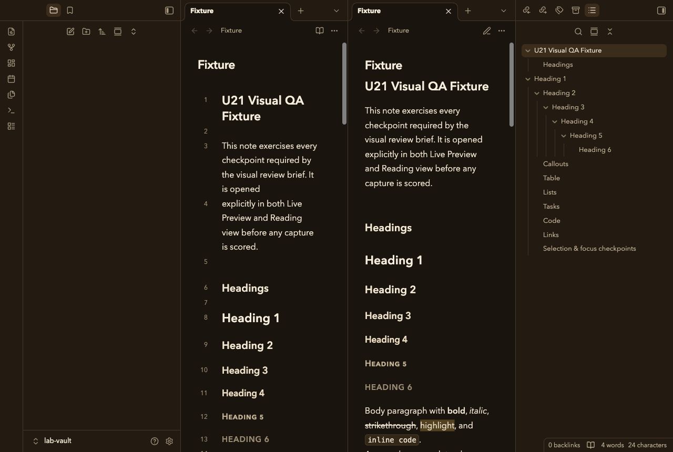This screenshot has width=673, height=452.
Task: Open backlinks tab in right sidebar
Action: pyautogui.click(x=527, y=11)
